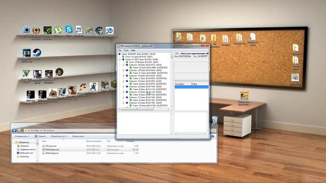Select the round cartoon face shortcut

59,73
